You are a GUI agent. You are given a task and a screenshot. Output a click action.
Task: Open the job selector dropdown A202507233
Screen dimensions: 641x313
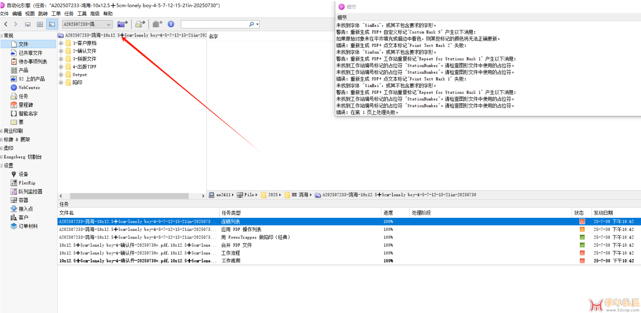pyautogui.click(x=87, y=24)
